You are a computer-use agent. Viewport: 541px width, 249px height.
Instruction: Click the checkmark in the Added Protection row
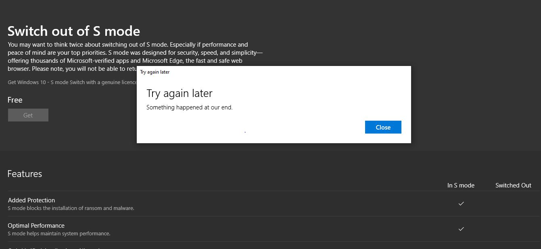pos(461,204)
